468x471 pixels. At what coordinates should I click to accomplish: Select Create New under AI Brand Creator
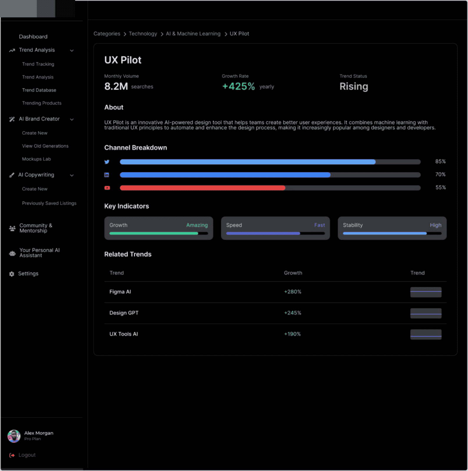click(x=34, y=133)
